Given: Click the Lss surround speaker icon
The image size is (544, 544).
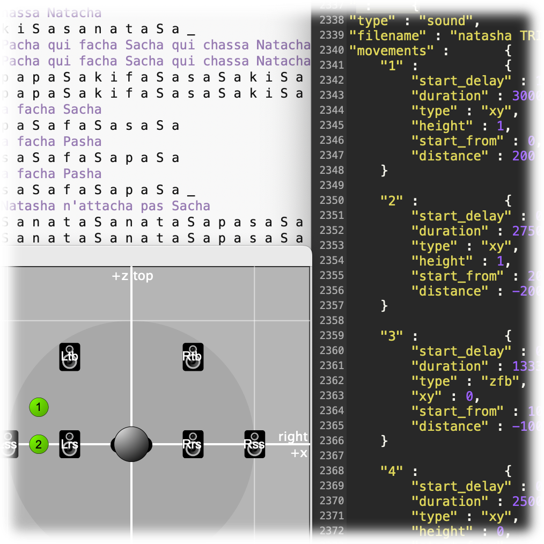Looking at the screenshot, I should [x=8, y=444].
